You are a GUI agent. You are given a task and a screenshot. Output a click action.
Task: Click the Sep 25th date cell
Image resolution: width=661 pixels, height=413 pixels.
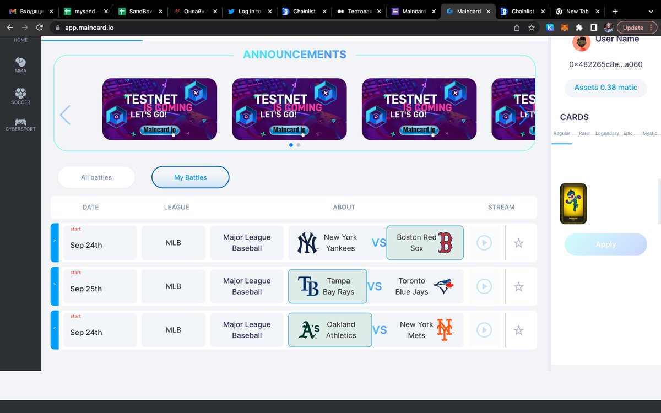[100, 286]
